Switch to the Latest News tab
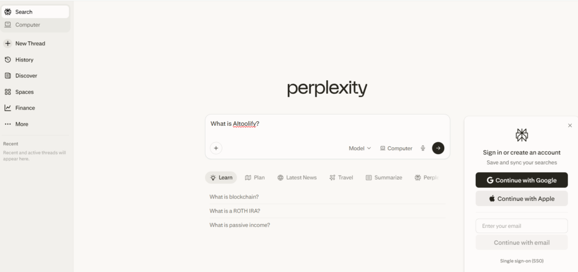 [x=297, y=178]
